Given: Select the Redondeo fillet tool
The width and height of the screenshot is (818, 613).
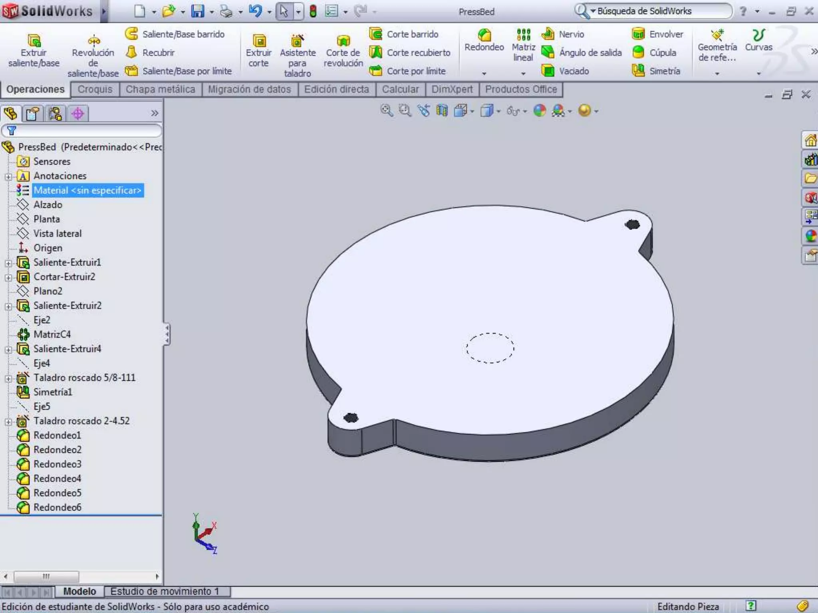Looking at the screenshot, I should 484,40.
